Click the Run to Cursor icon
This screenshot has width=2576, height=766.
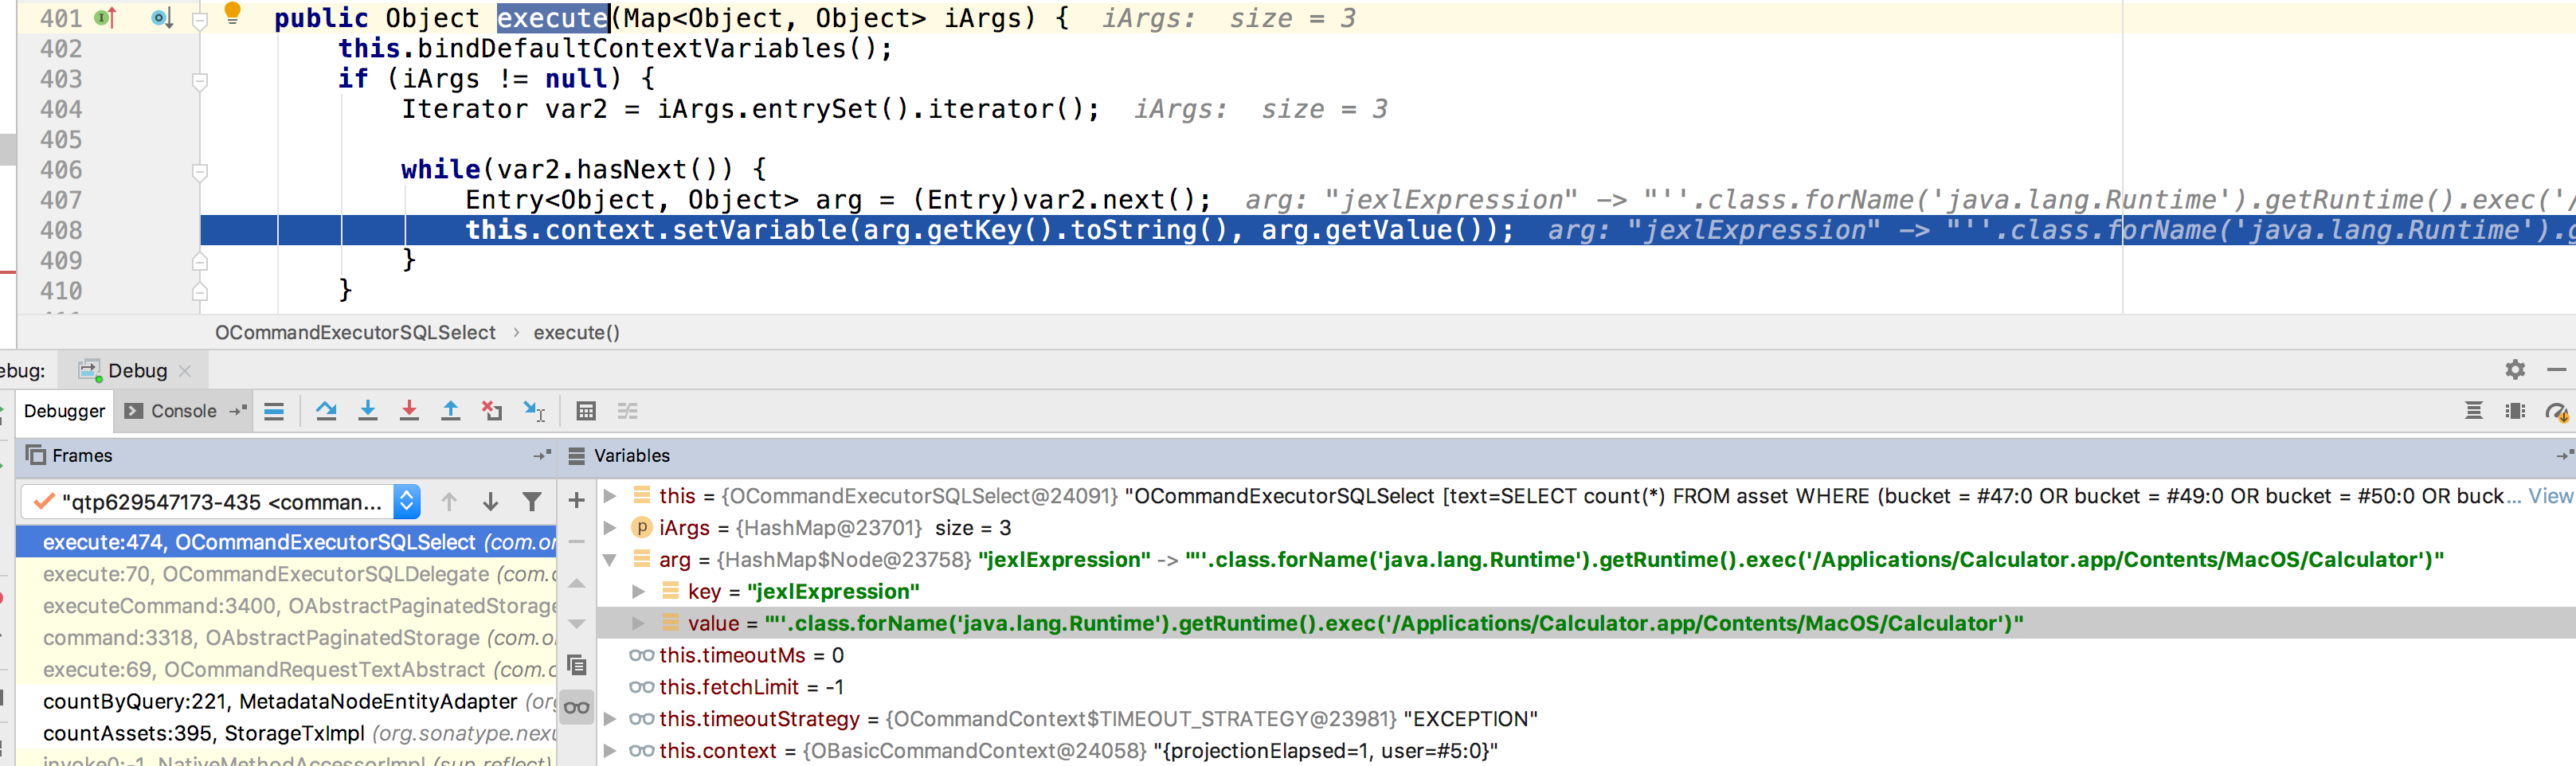pos(534,411)
